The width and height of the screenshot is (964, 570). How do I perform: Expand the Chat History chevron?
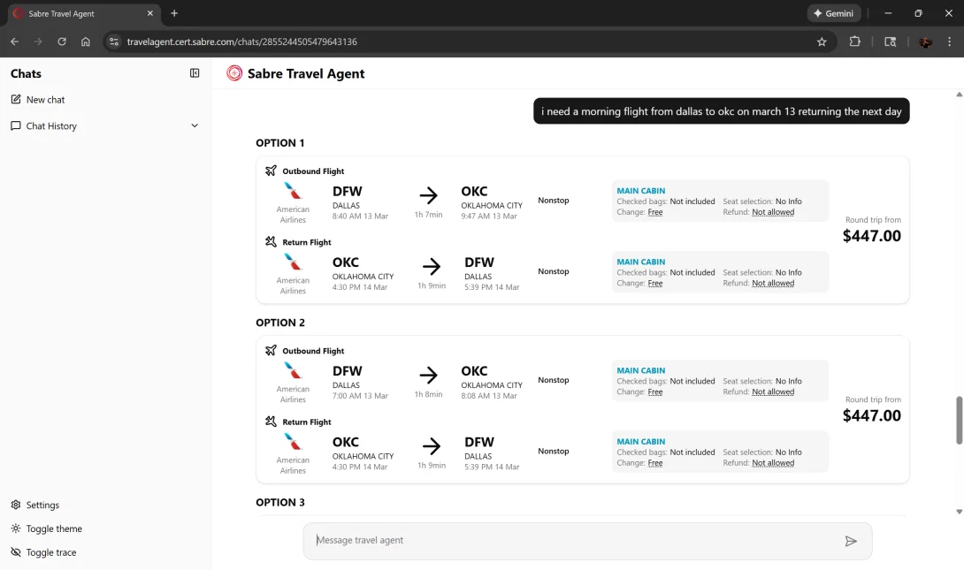[x=195, y=125]
